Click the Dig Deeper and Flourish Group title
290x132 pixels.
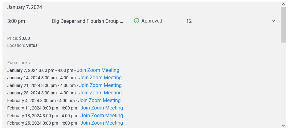pos(88,21)
